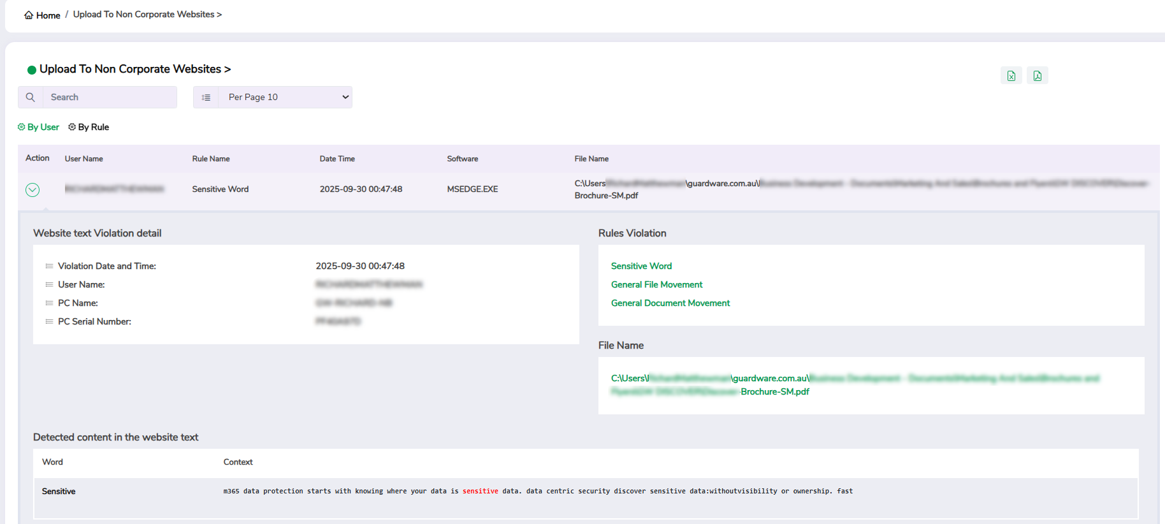
Task: Open the General File Movement rule link
Action: point(656,285)
